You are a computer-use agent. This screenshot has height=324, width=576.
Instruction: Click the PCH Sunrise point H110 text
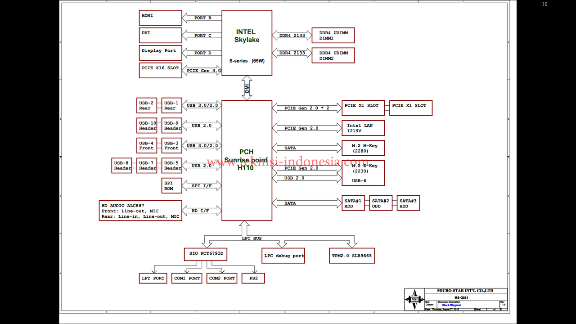tap(246, 160)
